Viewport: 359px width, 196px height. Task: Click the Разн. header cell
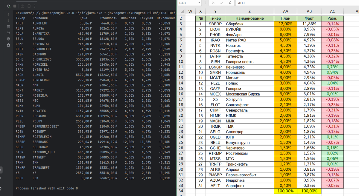coord(333,18)
